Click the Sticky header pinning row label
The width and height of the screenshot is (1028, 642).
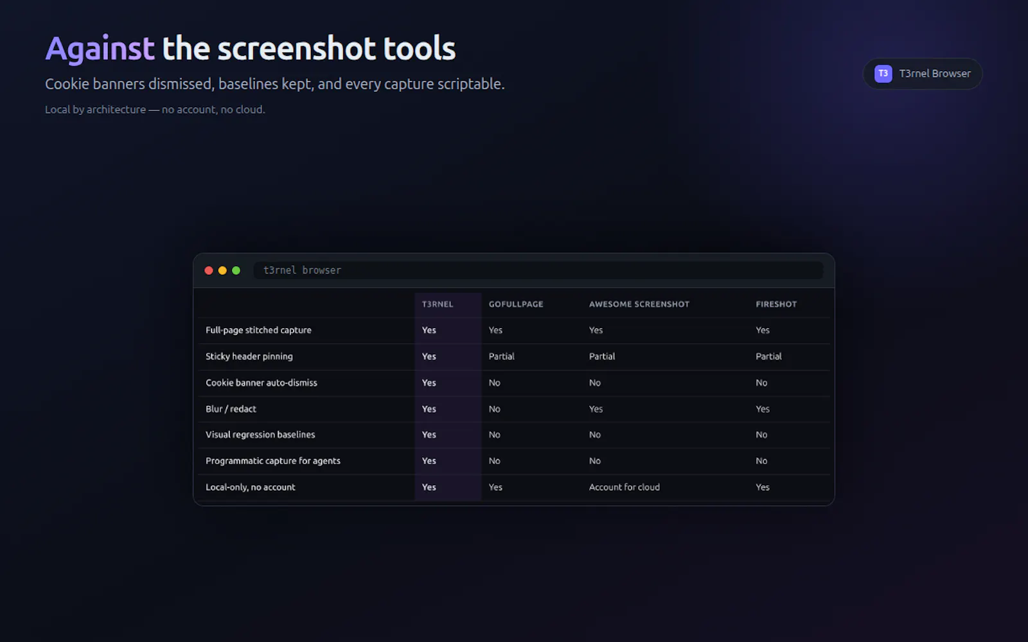point(249,356)
